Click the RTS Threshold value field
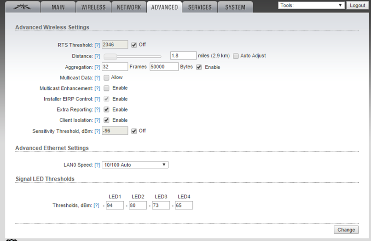This screenshot has height=241, width=371. 115,45
